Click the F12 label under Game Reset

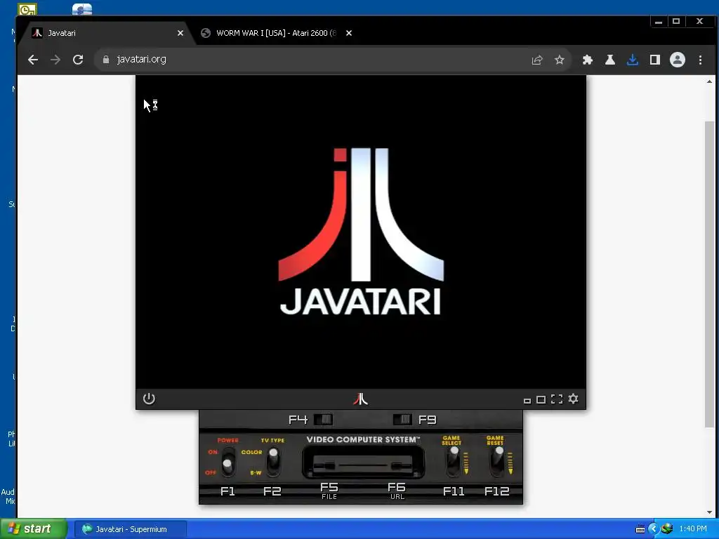[497, 491]
